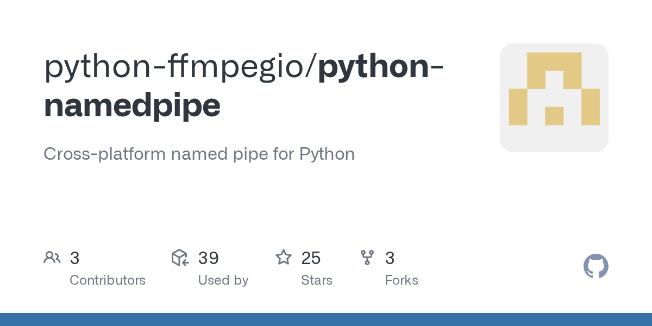
Task: Select the Contributors label
Action: [108, 280]
